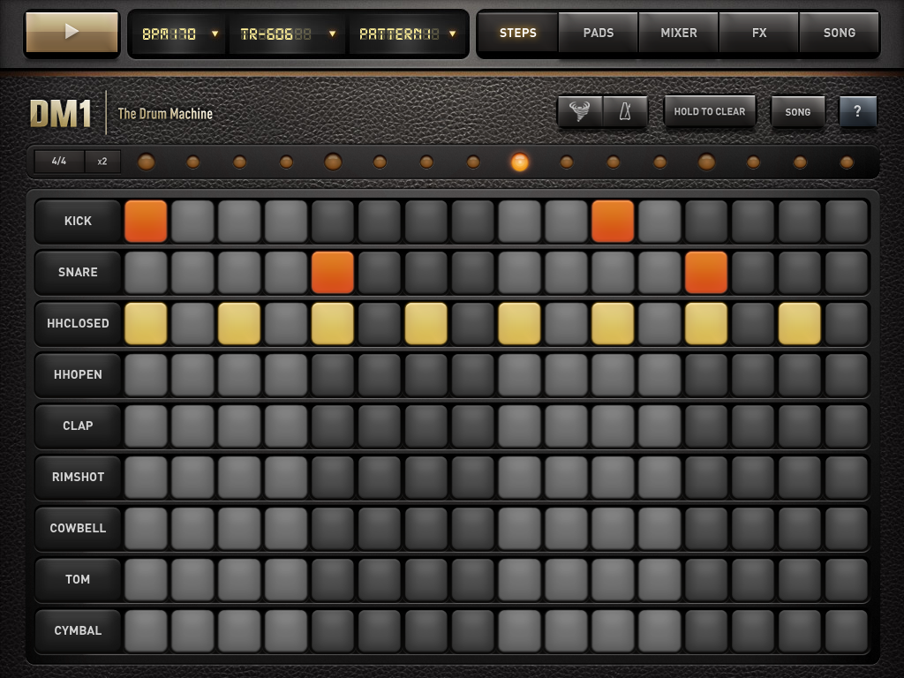Screen dimensions: 904x678
Task: Select the RIMSHOT track label
Action: [x=78, y=477]
